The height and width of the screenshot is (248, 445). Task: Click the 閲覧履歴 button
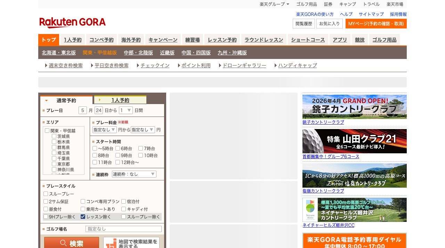point(304,24)
